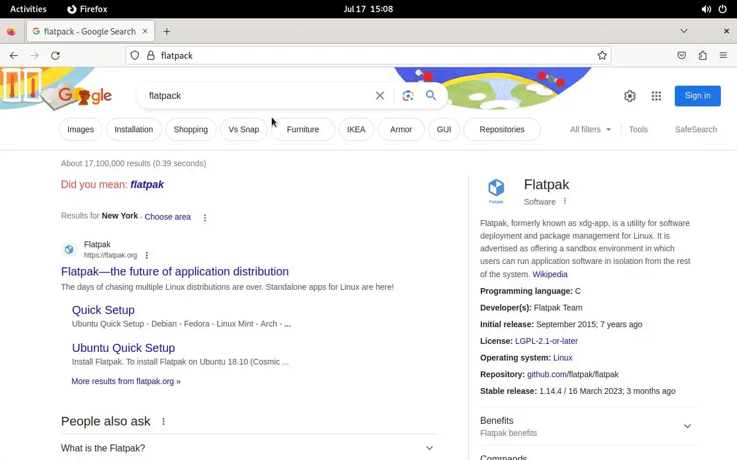Select the Vs Snap filter chip
This screenshot has height=460, width=737.
coord(244,129)
